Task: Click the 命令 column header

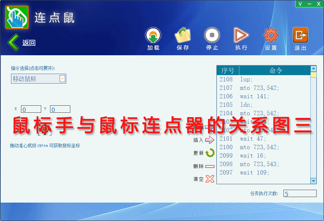Action: [275, 70]
